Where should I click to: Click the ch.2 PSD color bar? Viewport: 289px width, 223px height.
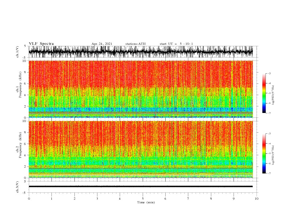click(x=264, y=153)
